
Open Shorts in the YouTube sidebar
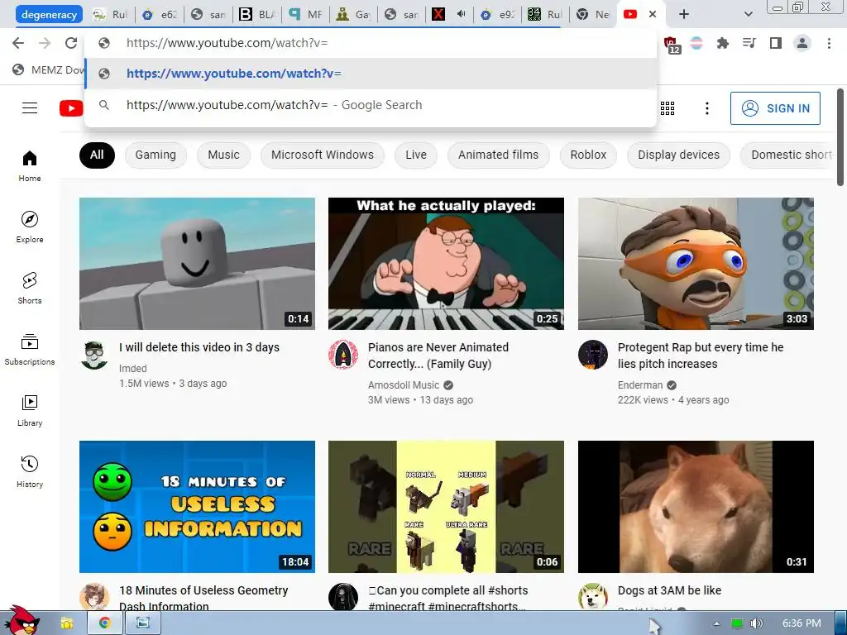coord(30,288)
